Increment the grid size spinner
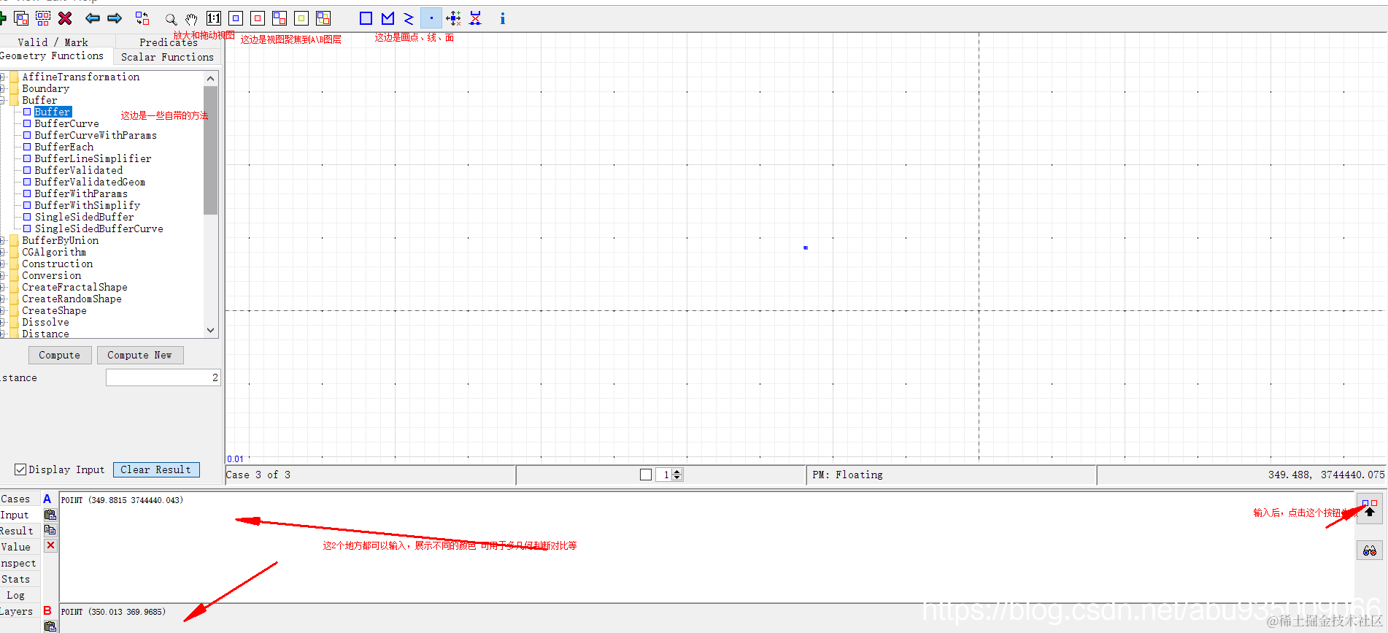 [677, 472]
